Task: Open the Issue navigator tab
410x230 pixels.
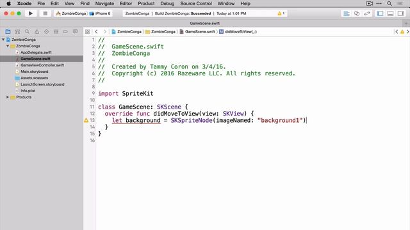Action: pyautogui.click(x=37, y=31)
